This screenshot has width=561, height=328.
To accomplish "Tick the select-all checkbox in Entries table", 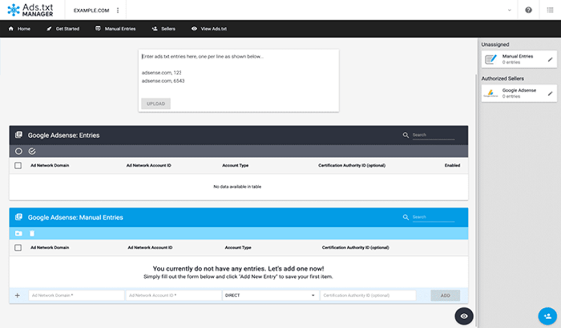I will click(x=18, y=166).
